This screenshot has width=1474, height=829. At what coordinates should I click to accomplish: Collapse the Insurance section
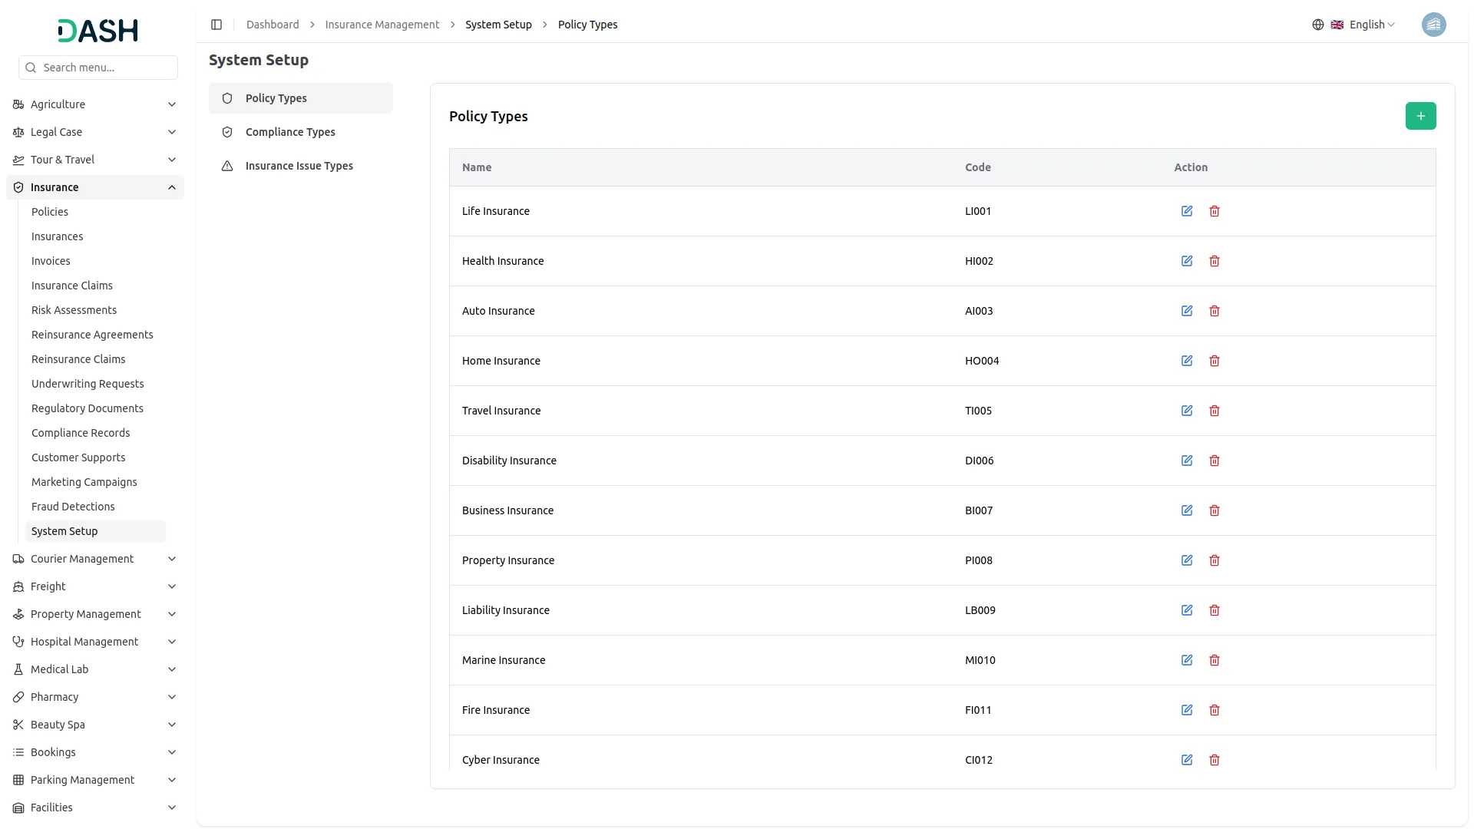171,187
